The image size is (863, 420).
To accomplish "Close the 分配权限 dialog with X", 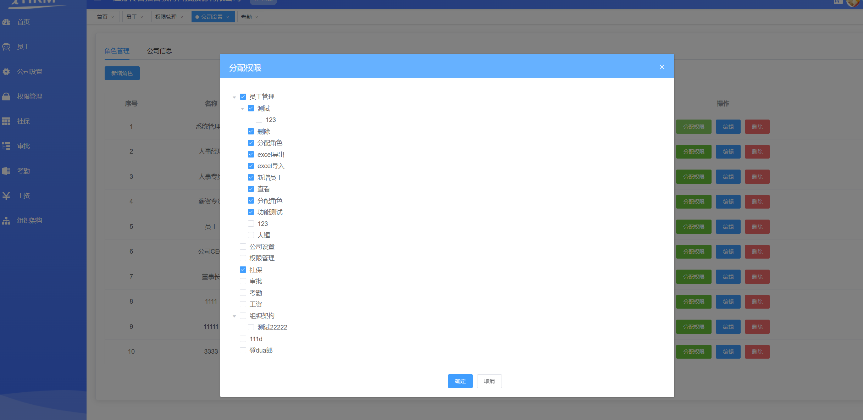I will pyautogui.click(x=662, y=67).
